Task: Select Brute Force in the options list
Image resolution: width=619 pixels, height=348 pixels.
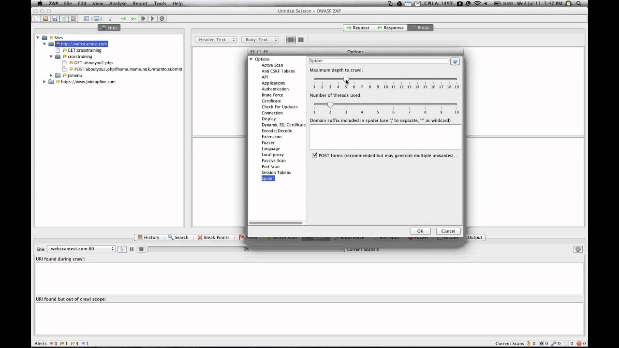Action: pos(272,95)
